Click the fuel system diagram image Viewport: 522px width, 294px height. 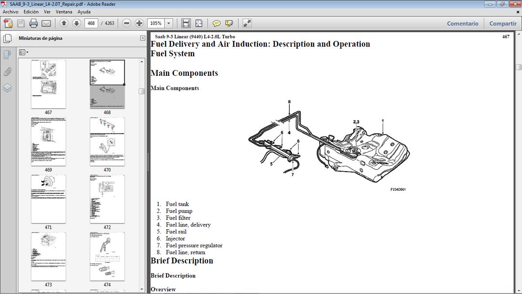click(329, 146)
